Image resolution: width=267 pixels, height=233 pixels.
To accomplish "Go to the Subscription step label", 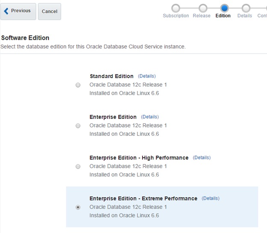I will coord(176,16).
